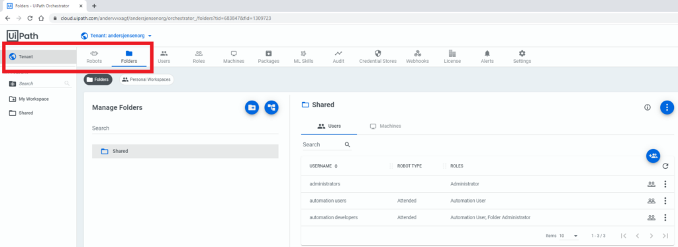
Task: Open the Items per page dropdown
Action: pyautogui.click(x=569, y=236)
